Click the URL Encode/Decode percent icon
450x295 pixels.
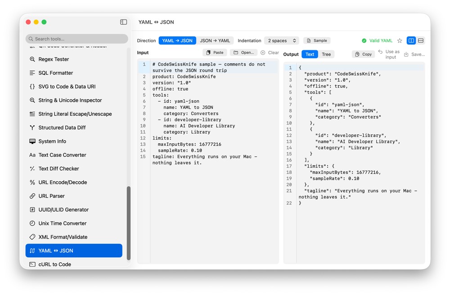(x=32, y=182)
